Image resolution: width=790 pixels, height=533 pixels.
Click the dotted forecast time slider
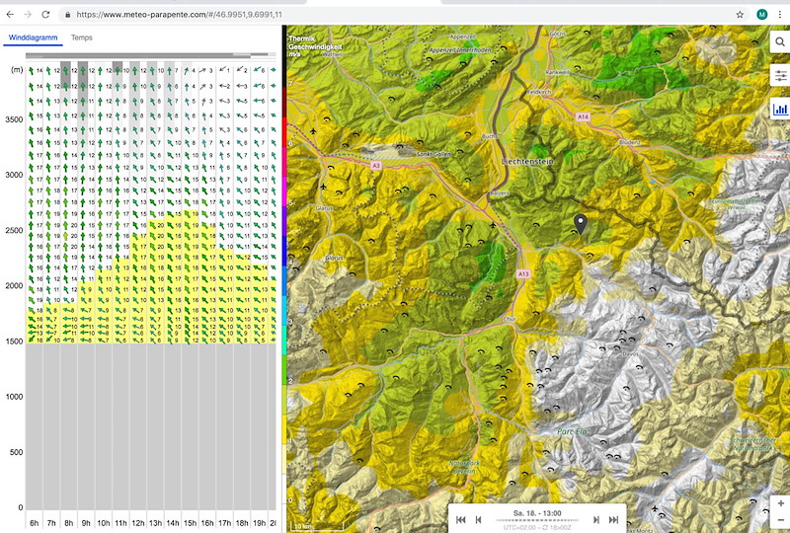537,520
